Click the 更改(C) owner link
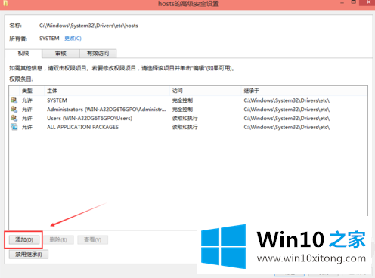 (x=73, y=39)
